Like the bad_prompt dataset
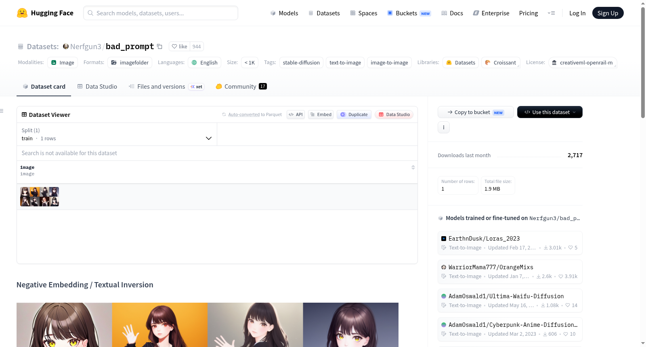Screen dimensions: 646x347 pos(179,46)
